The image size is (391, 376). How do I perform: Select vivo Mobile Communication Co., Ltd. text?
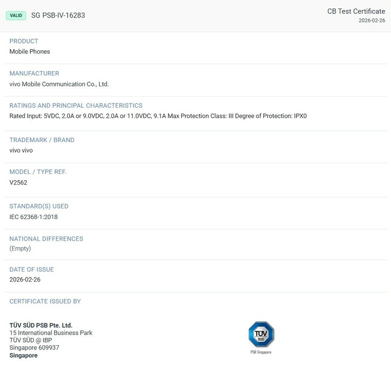click(59, 84)
